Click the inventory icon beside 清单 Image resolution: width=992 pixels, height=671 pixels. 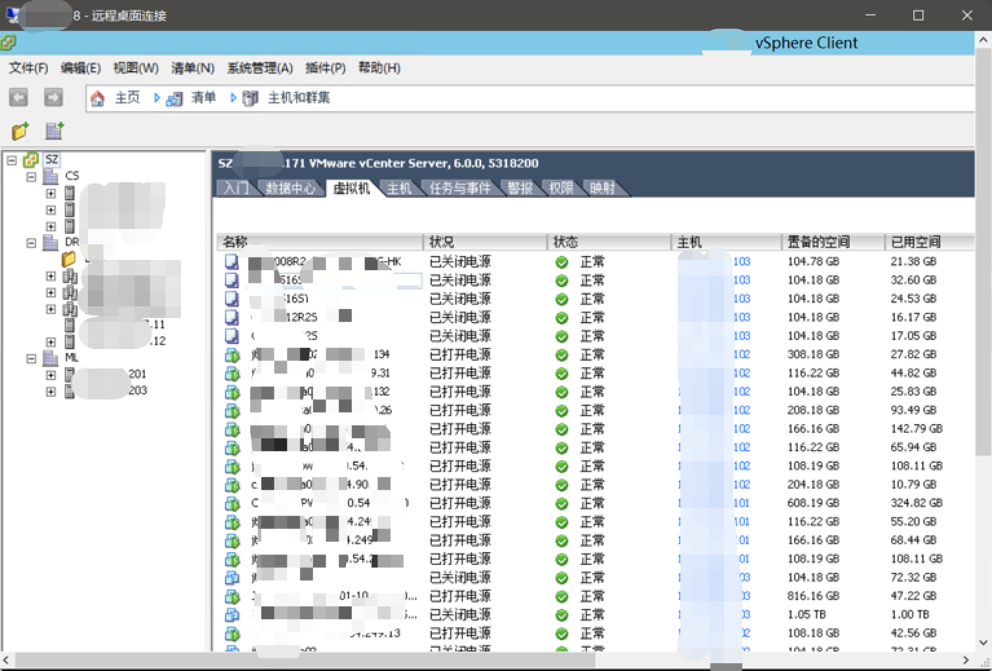(174, 98)
